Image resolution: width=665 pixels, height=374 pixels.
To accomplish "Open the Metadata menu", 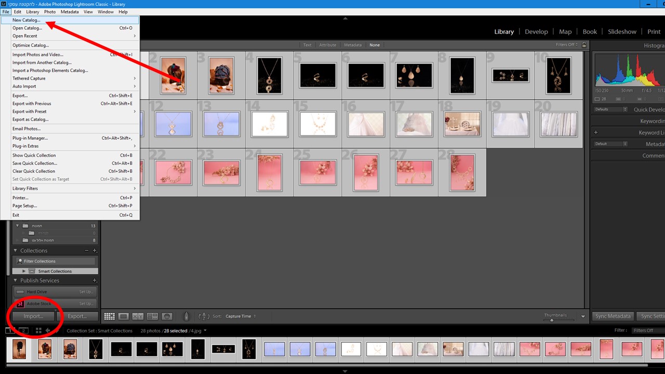I will point(70,11).
